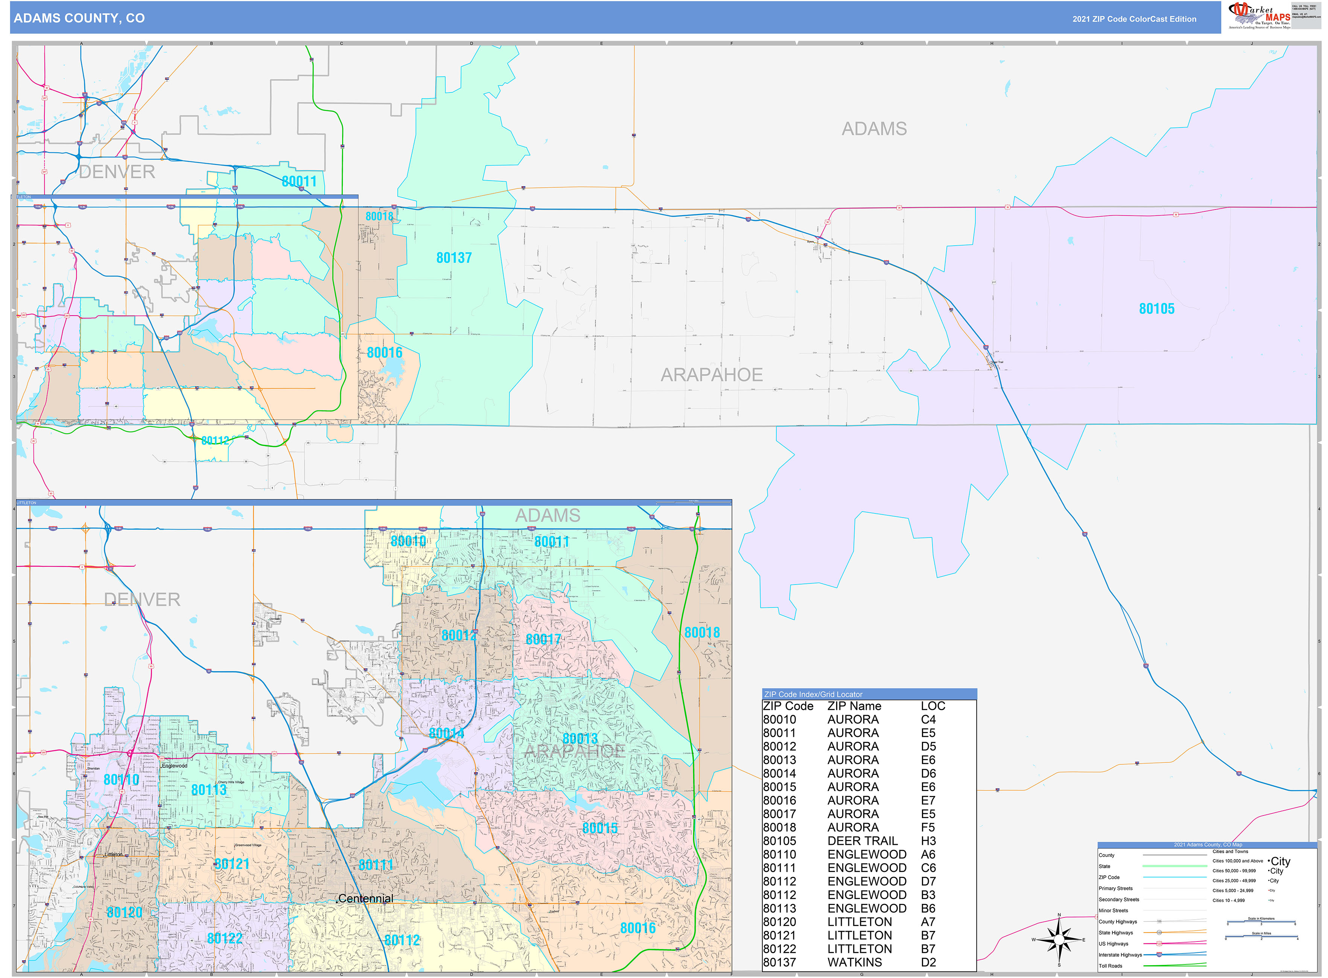Click the 80105 ZIP label on the map
1328x978 pixels.
[1157, 309]
